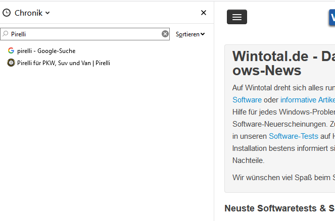Expand the Chronik sidebar switcher chevron
Screen dimensions: 335x221
(47, 13)
